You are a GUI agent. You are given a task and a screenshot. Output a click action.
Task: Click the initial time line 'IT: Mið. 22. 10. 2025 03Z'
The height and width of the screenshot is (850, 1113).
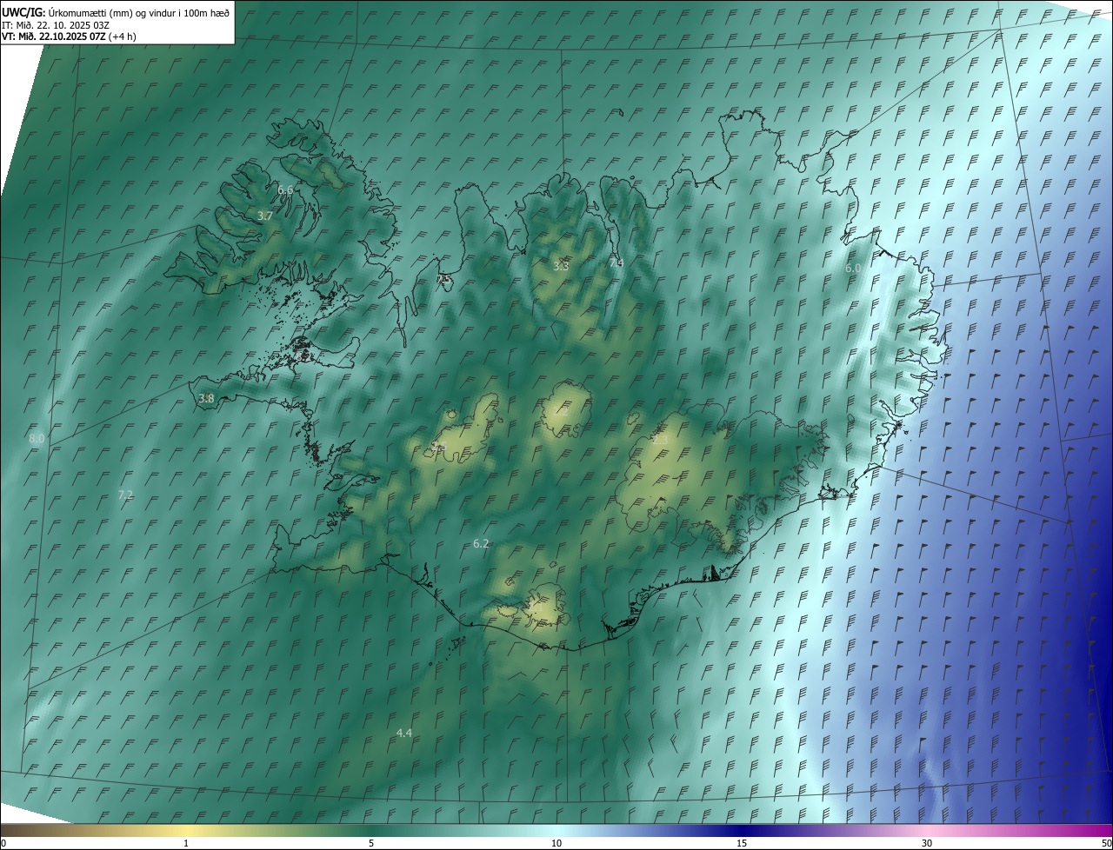click(x=56, y=25)
